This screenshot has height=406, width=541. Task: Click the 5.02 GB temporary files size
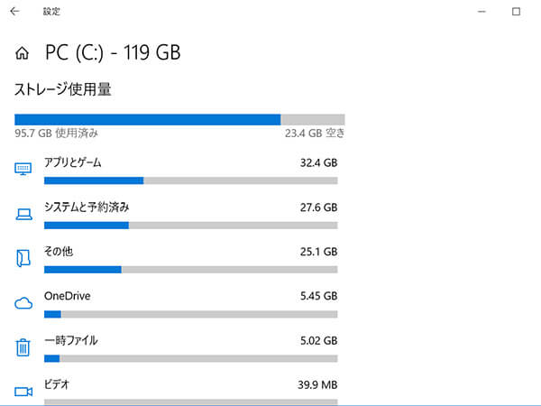pos(318,341)
